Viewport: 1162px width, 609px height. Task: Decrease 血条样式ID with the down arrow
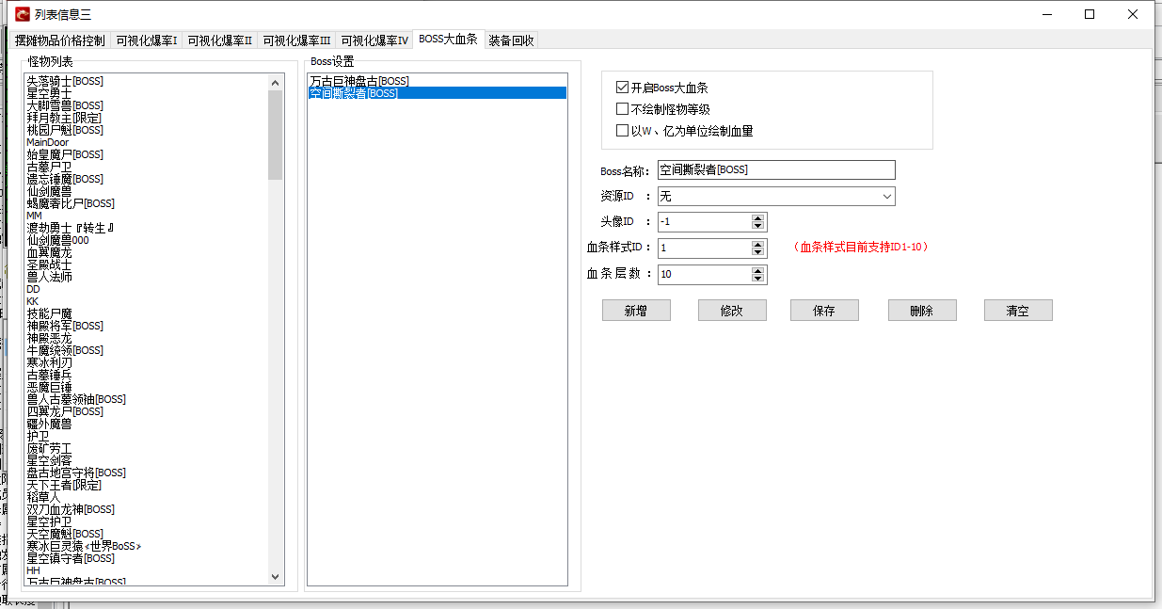click(x=758, y=252)
